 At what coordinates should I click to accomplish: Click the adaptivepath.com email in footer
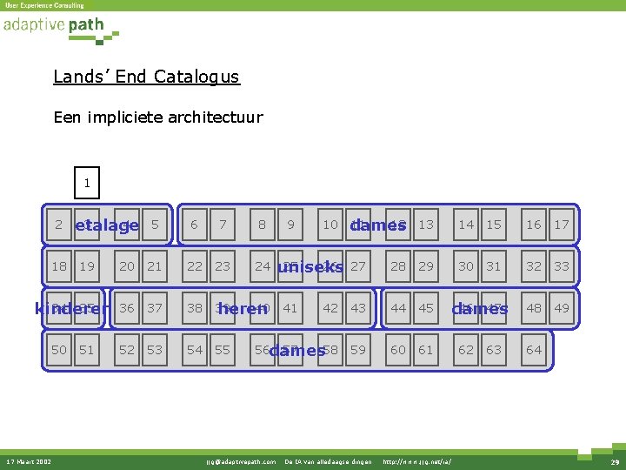pos(241,462)
